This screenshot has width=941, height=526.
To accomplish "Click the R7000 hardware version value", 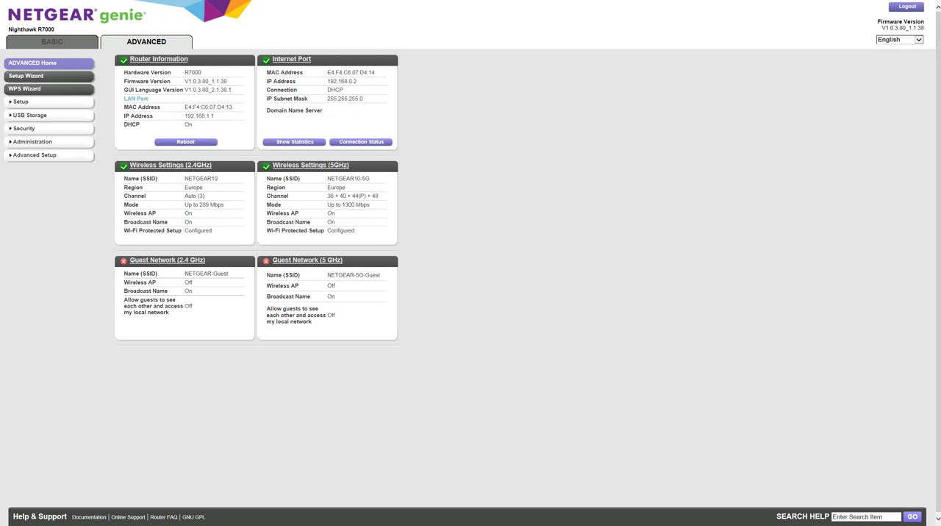I will (193, 73).
